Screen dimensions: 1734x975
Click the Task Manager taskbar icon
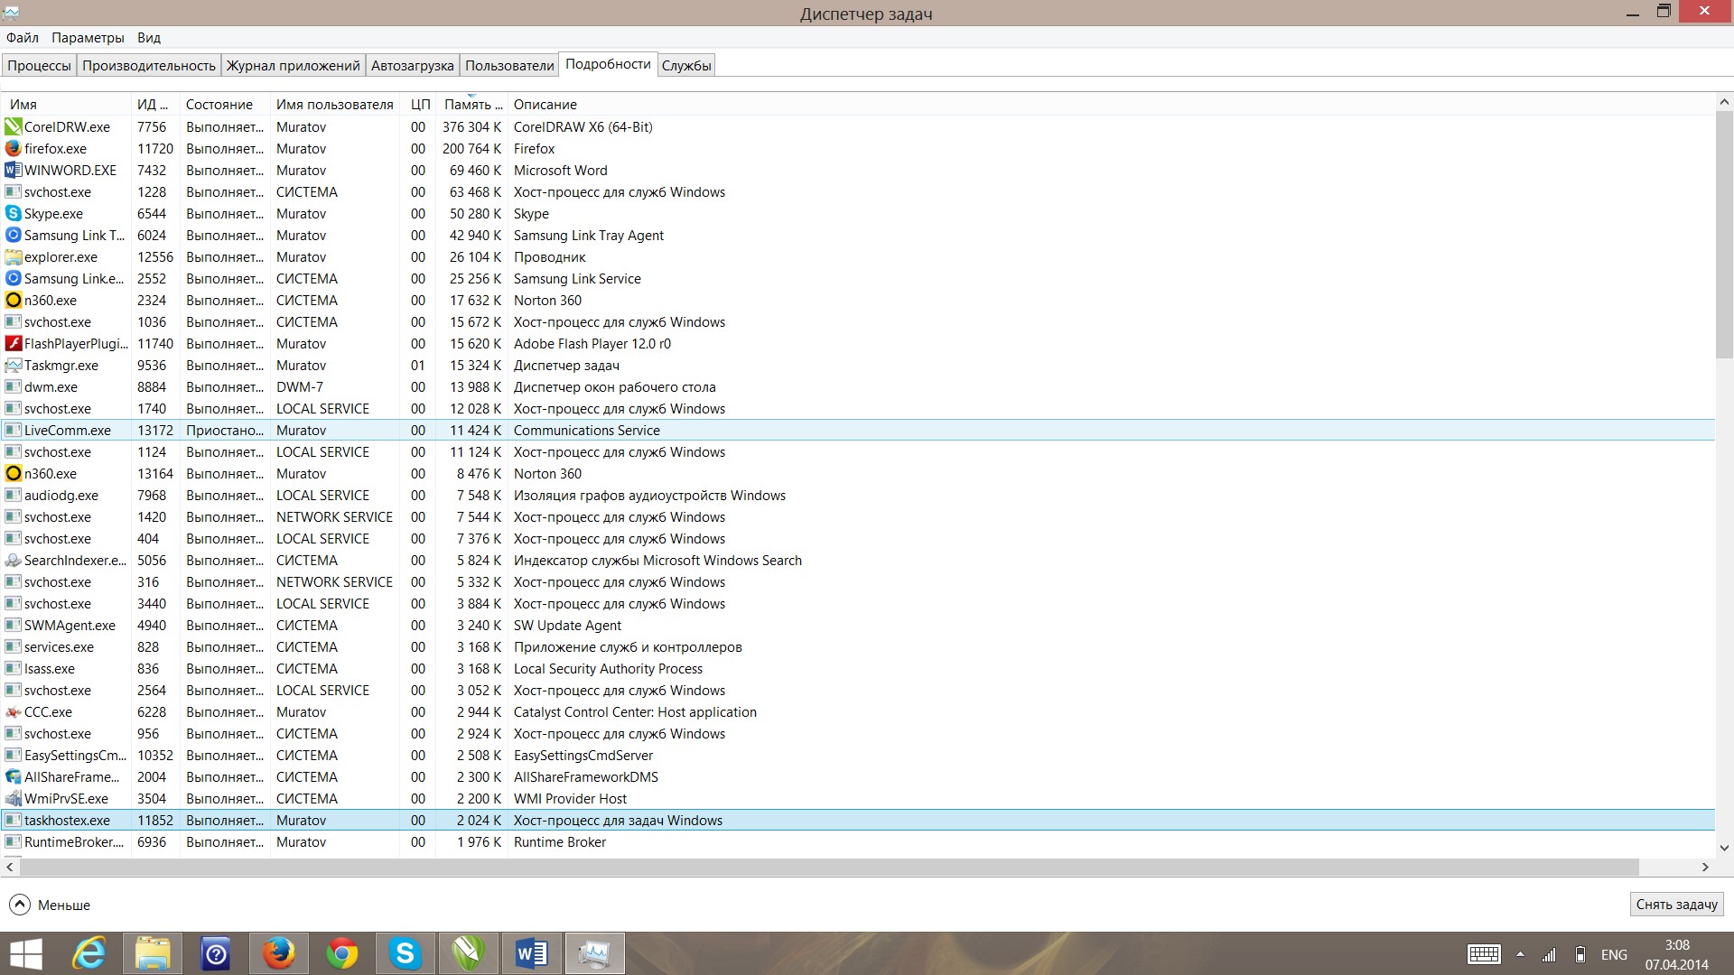[x=595, y=953]
